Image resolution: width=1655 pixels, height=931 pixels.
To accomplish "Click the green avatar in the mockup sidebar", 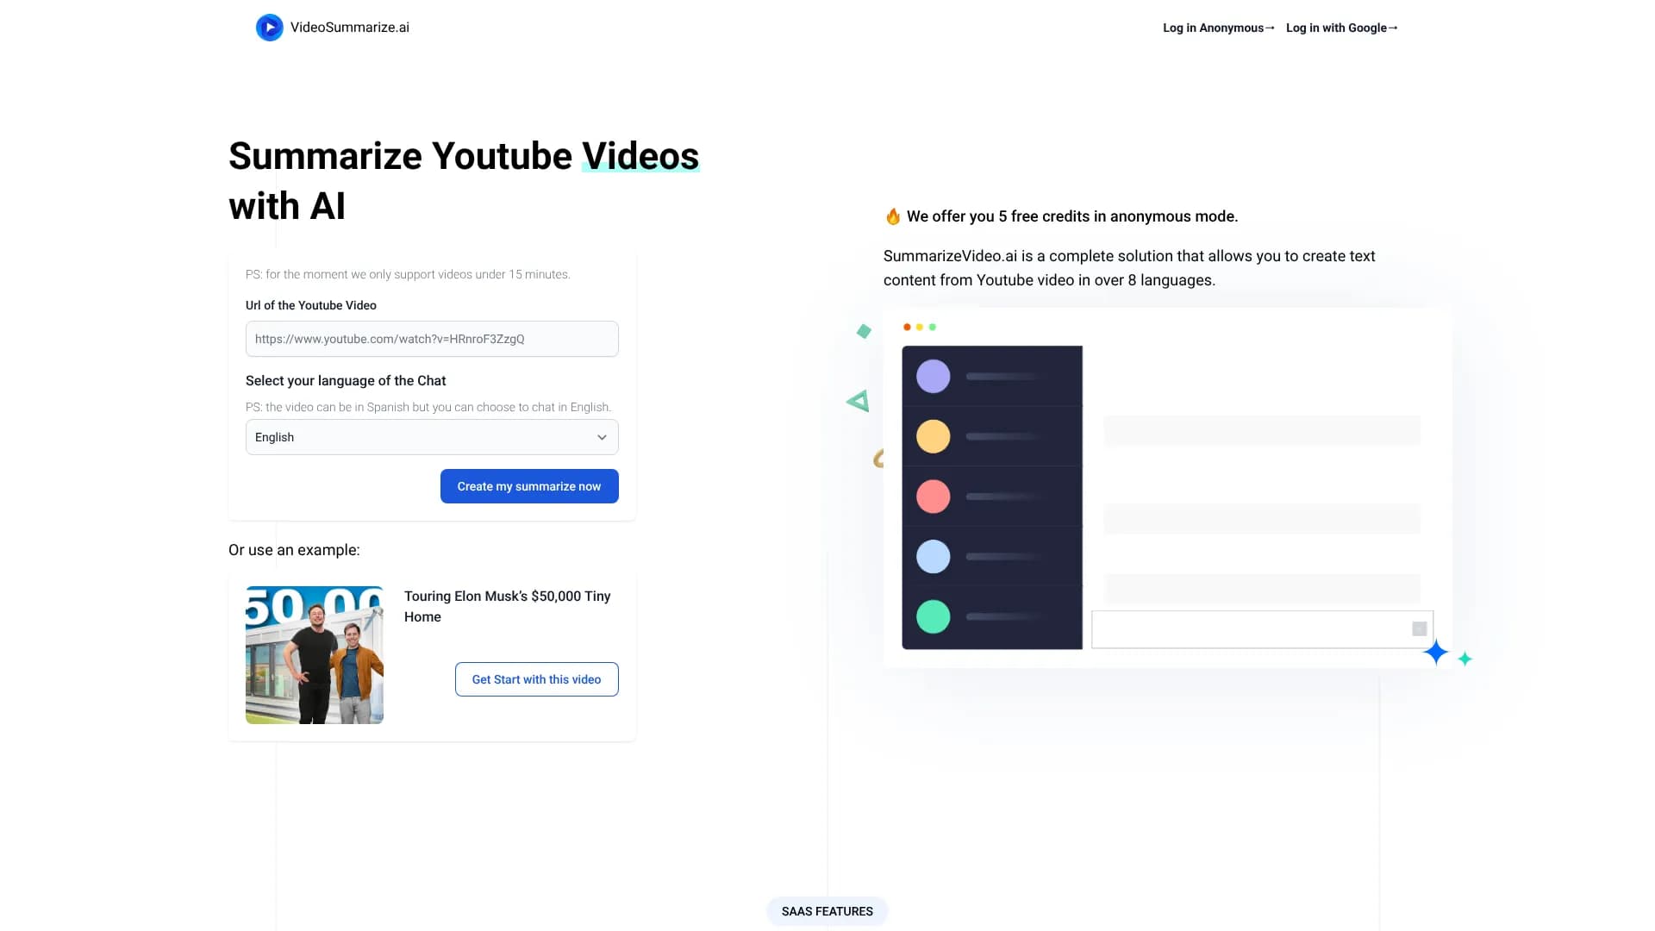I will point(933,616).
